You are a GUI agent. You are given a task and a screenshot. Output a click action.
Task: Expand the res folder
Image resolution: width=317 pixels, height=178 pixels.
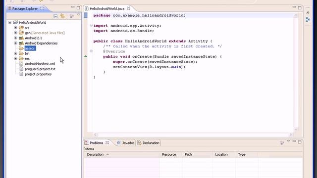(x=15, y=58)
